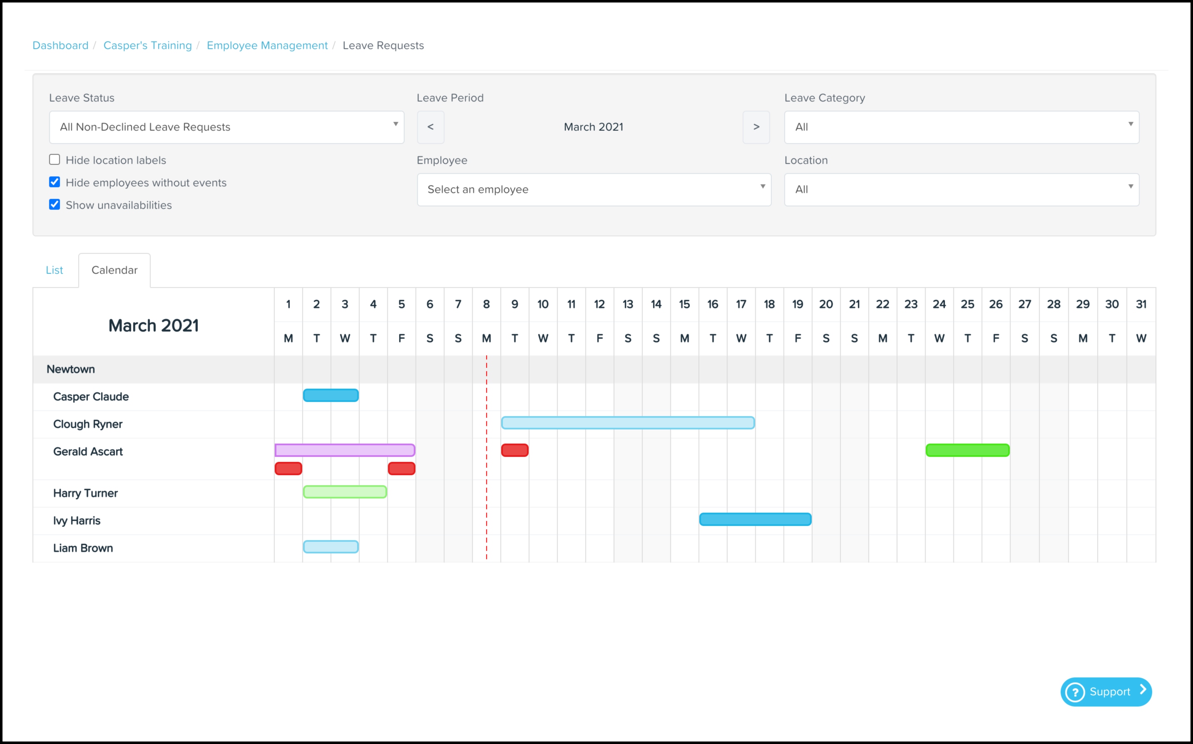1193x744 pixels.
Task: Select the Calendar tab
Action: click(x=114, y=270)
